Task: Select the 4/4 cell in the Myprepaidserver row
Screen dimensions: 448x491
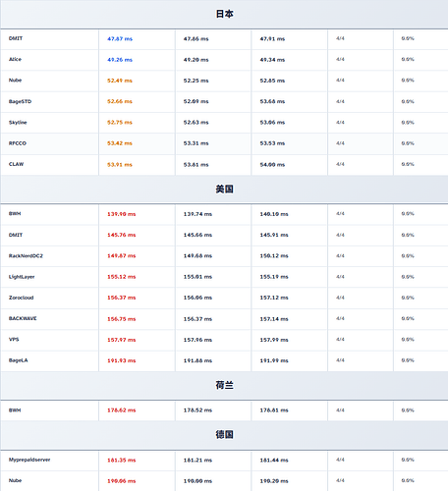Action: (340, 460)
